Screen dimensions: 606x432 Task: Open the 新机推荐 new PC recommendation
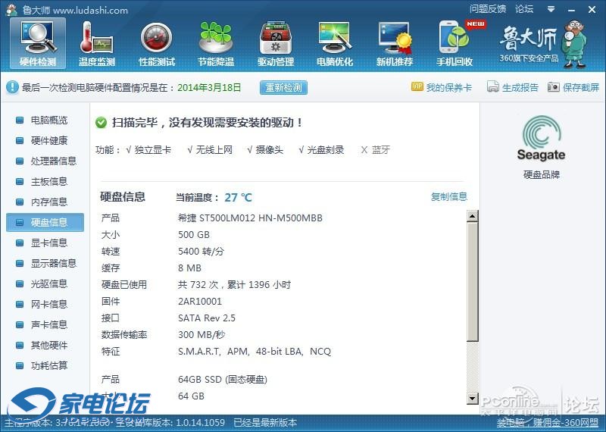tap(395, 43)
